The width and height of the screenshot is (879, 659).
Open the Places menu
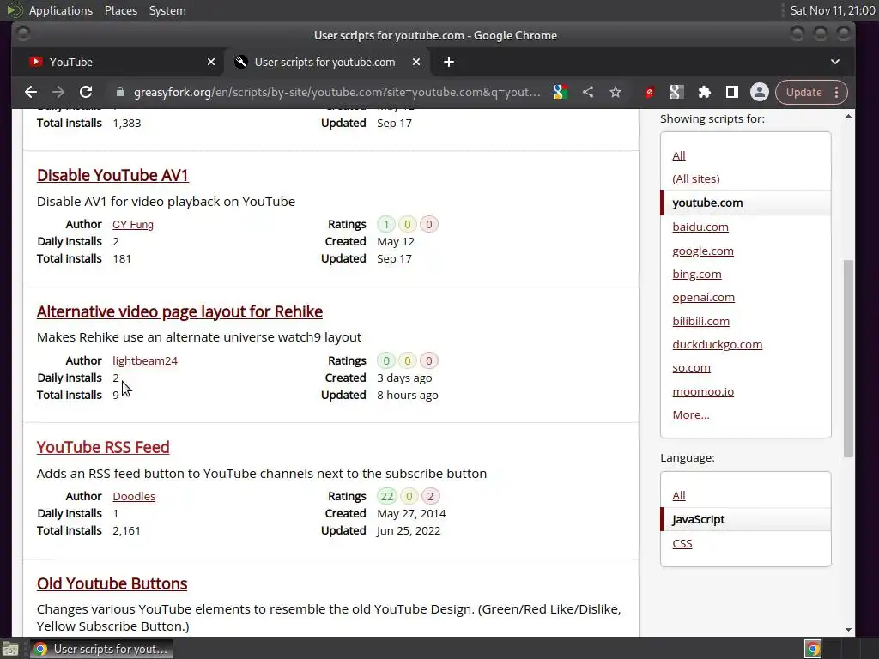[x=121, y=10]
